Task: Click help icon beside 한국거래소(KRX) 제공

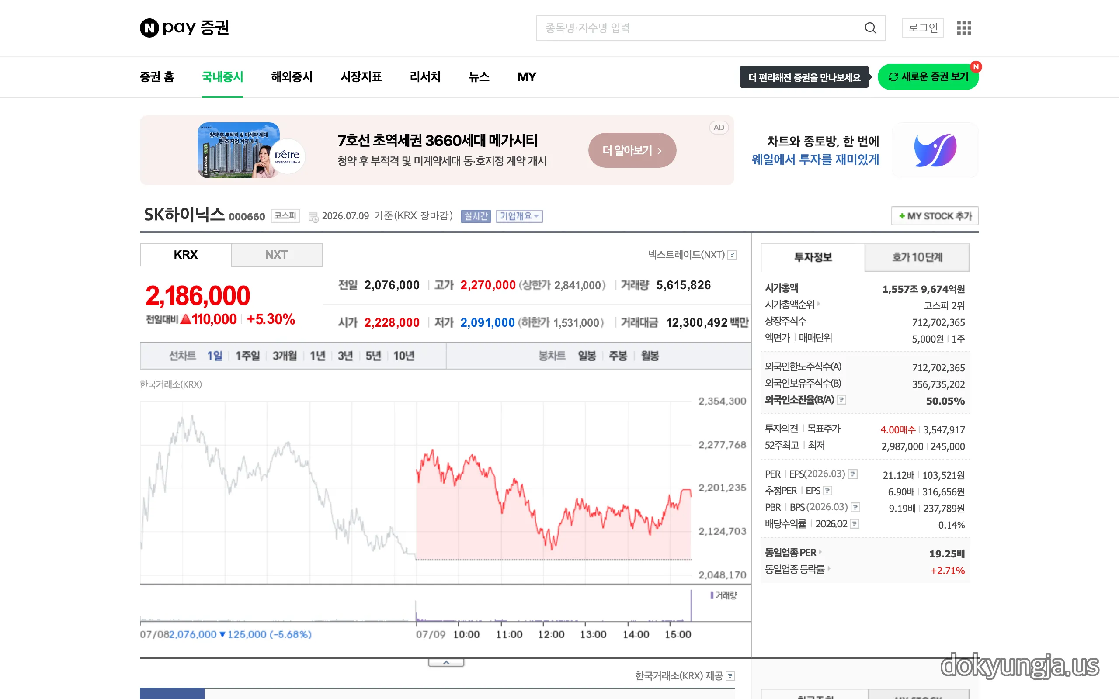Action: pyautogui.click(x=730, y=676)
